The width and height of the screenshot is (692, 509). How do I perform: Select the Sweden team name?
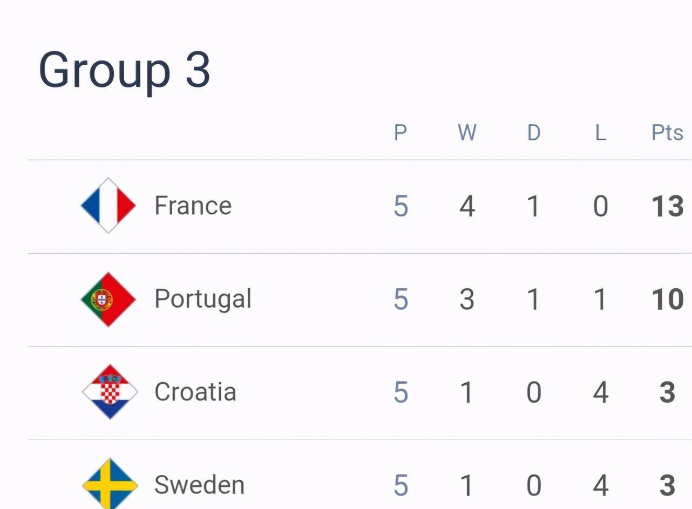click(199, 485)
